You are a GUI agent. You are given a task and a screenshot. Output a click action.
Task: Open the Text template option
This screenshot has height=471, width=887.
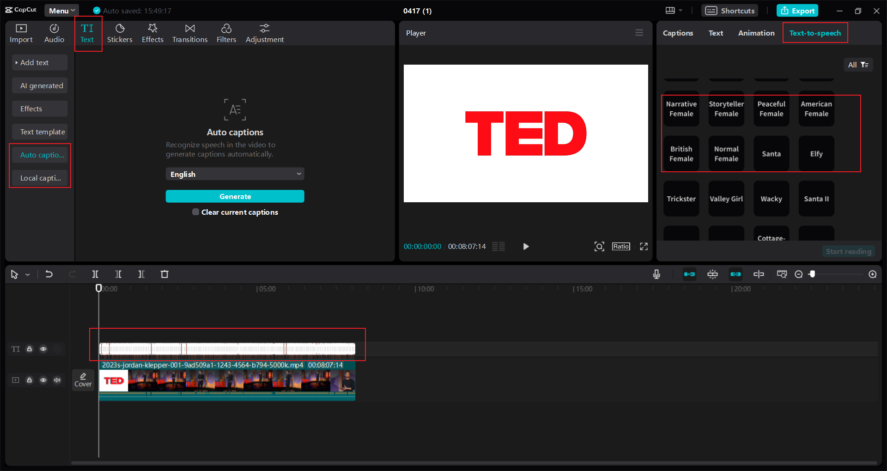tap(40, 132)
